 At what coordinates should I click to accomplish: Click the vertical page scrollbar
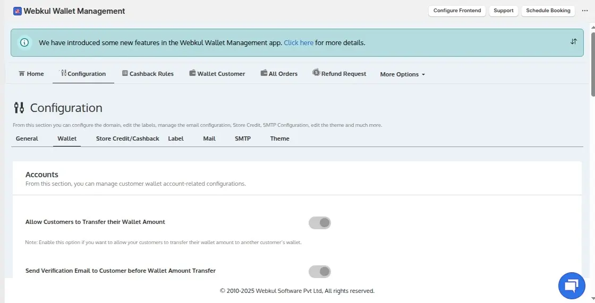[593, 64]
